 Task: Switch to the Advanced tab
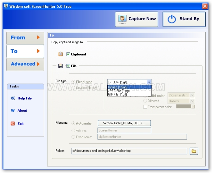click(25, 65)
